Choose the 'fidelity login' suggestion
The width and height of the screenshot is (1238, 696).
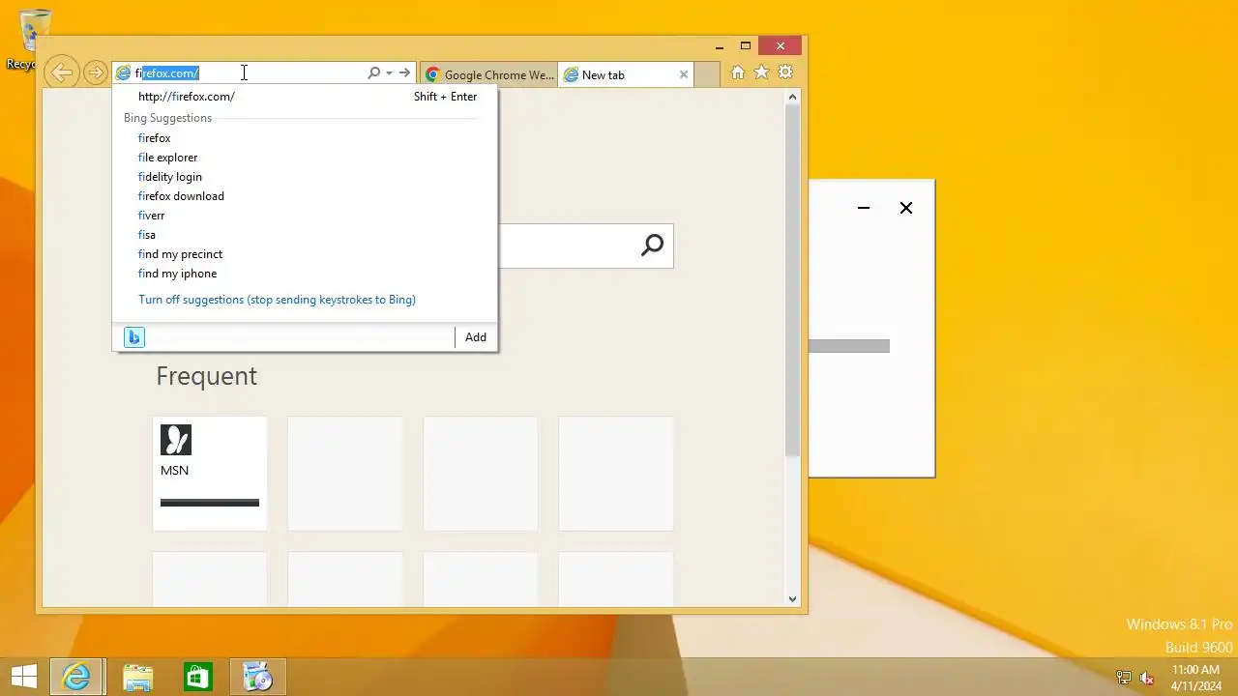tap(306, 177)
